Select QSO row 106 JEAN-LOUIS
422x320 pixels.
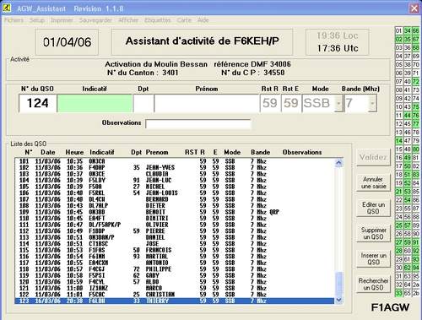click(x=175, y=193)
